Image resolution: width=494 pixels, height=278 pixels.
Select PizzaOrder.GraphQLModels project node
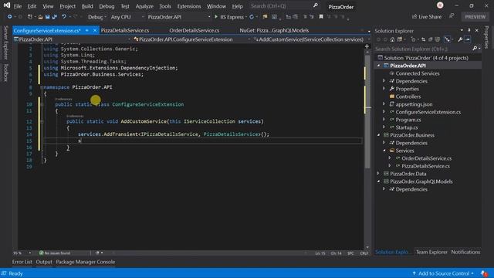pyautogui.click(x=421, y=181)
